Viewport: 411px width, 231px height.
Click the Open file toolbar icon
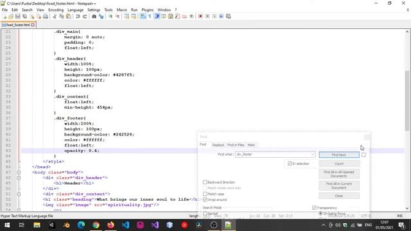11,16
